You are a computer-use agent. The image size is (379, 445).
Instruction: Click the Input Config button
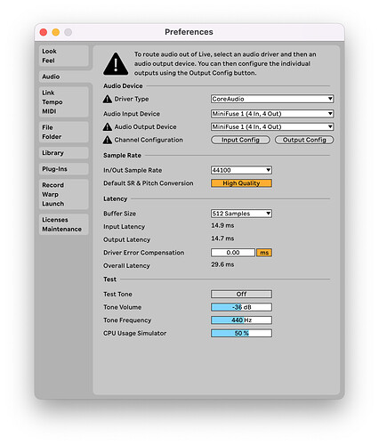click(240, 140)
